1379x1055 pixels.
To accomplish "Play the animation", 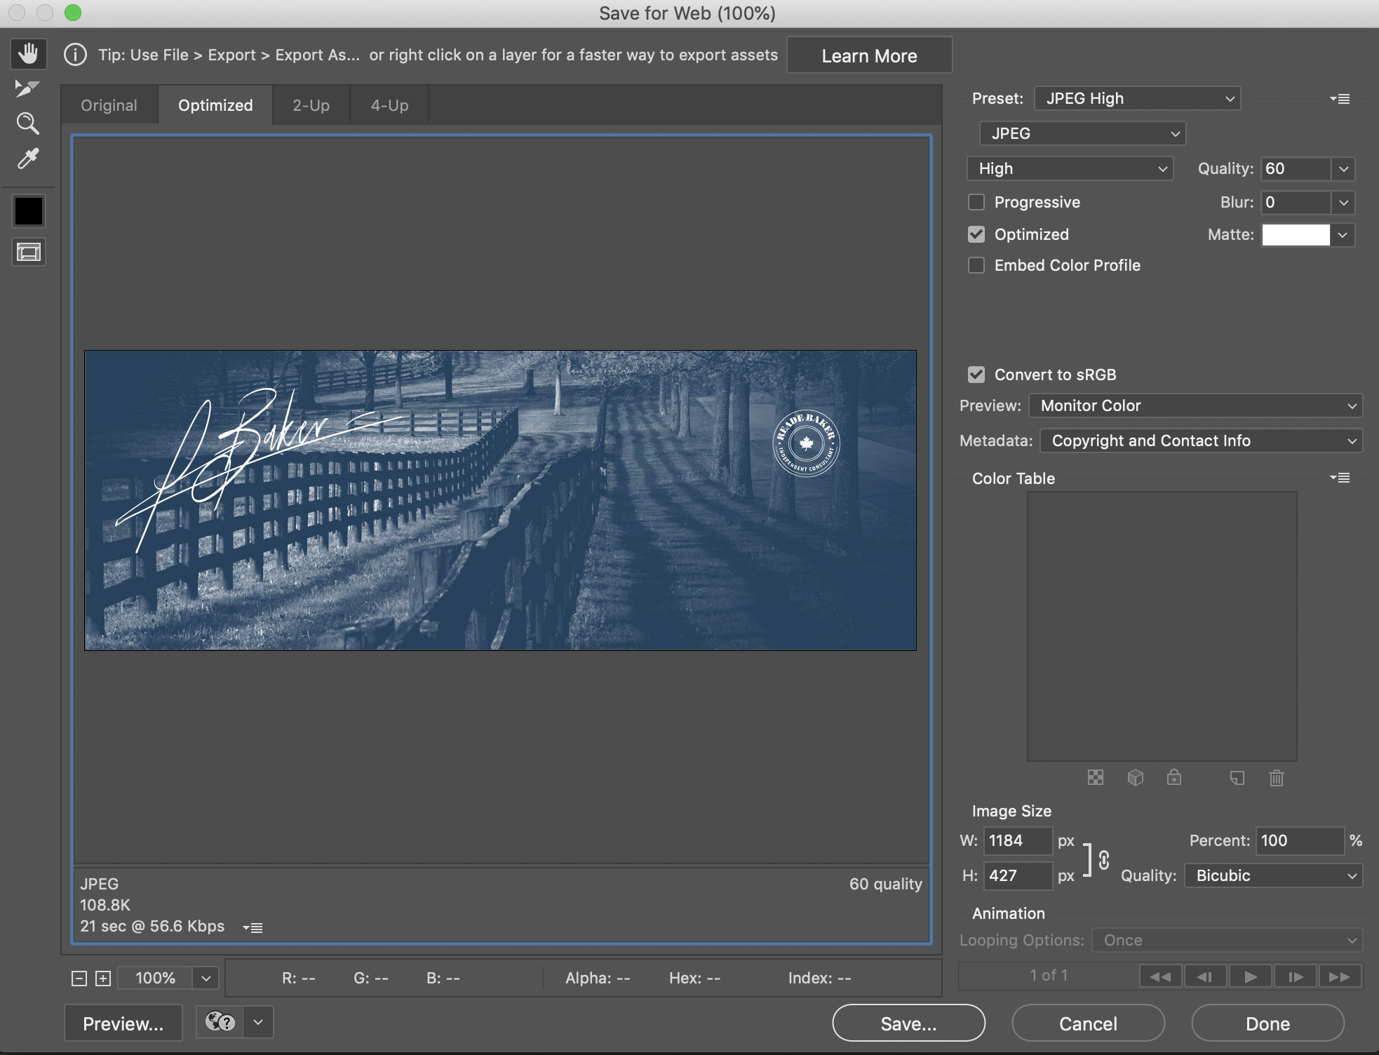I will coord(1250,976).
